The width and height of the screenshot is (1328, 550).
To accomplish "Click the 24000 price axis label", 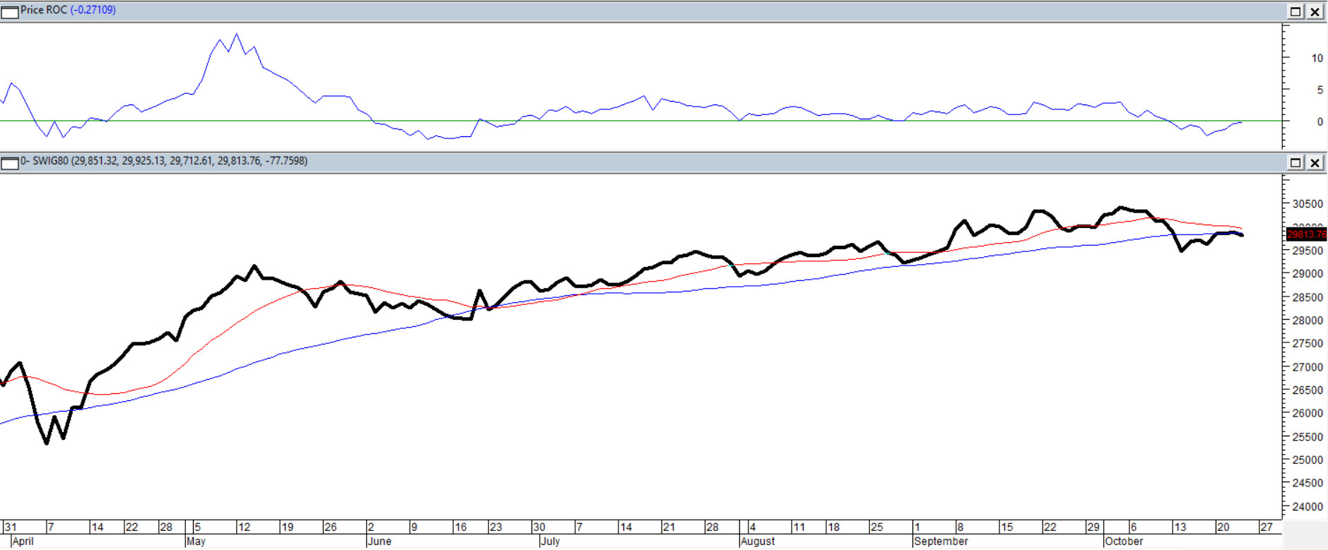I will pyautogui.click(x=1307, y=507).
